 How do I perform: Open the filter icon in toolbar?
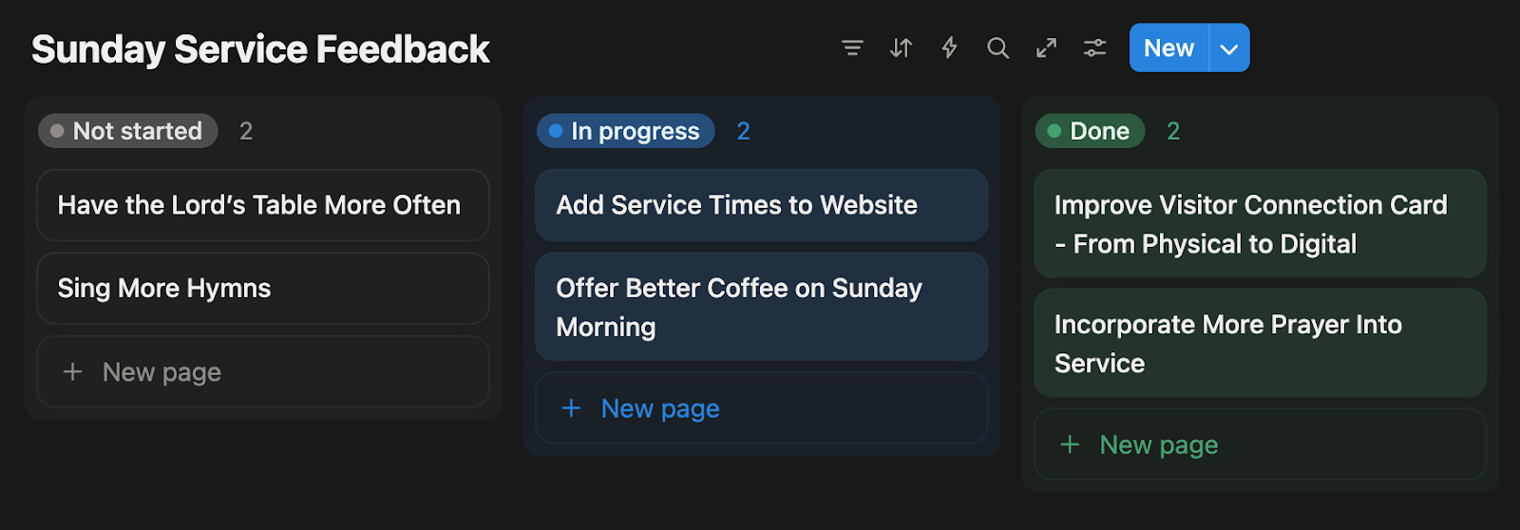point(852,47)
